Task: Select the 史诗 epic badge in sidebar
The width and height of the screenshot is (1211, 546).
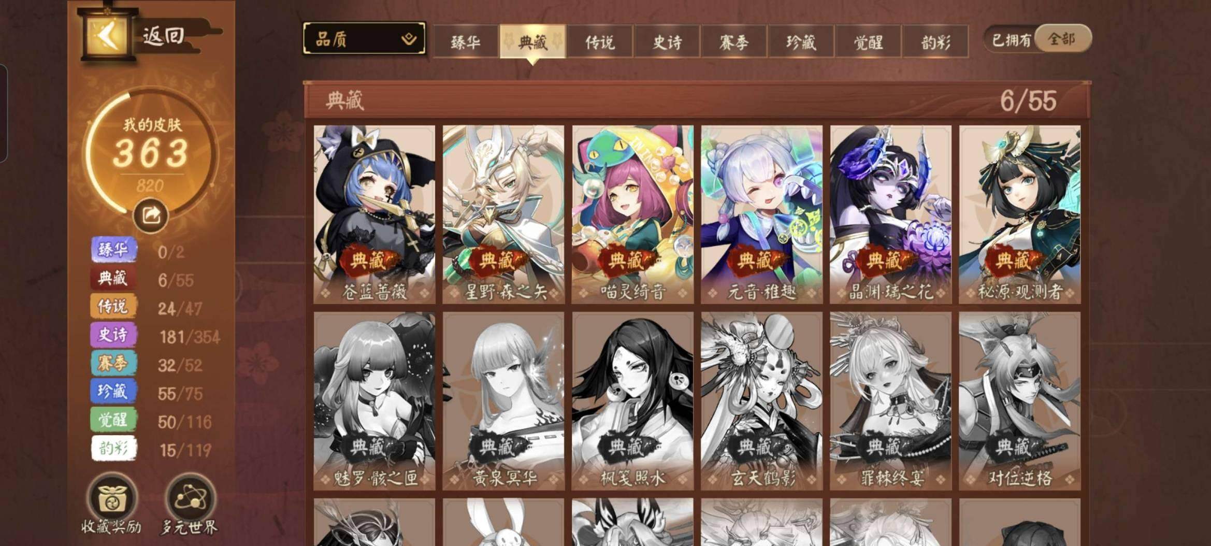Action: (114, 335)
